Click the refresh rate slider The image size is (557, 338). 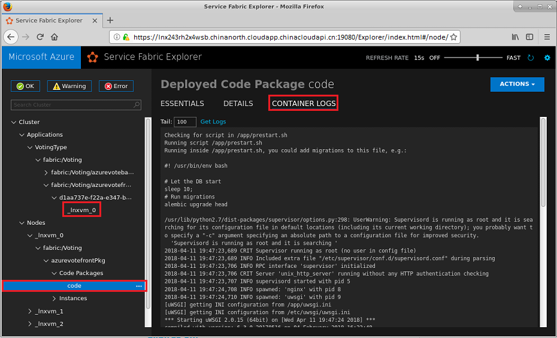pos(477,58)
